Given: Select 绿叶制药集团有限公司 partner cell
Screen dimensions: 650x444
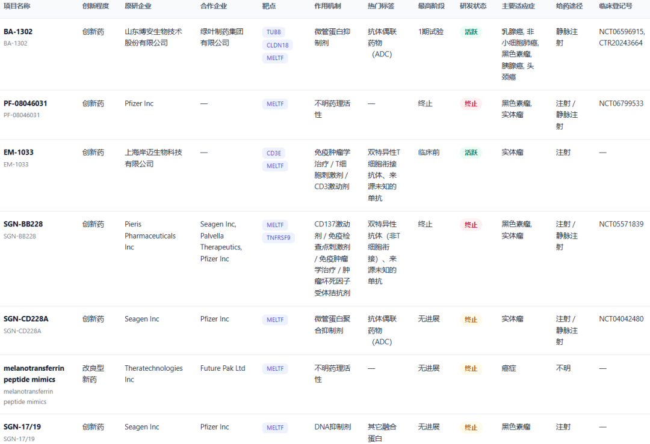Looking at the screenshot, I should 221,37.
